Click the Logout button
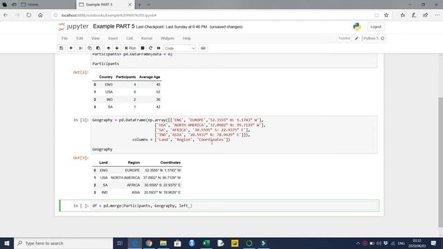 point(376,27)
